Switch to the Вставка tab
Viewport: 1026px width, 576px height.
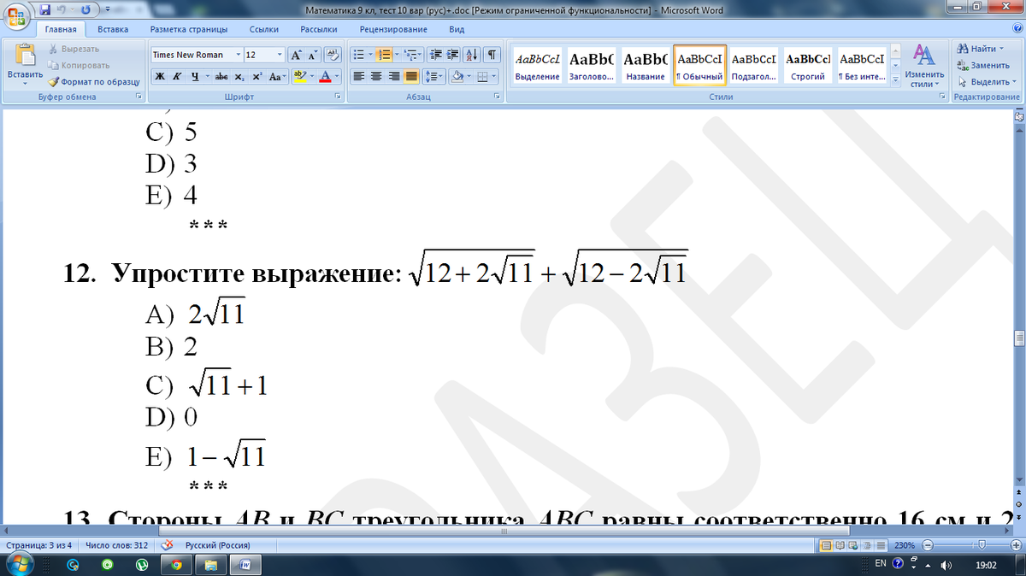[113, 29]
